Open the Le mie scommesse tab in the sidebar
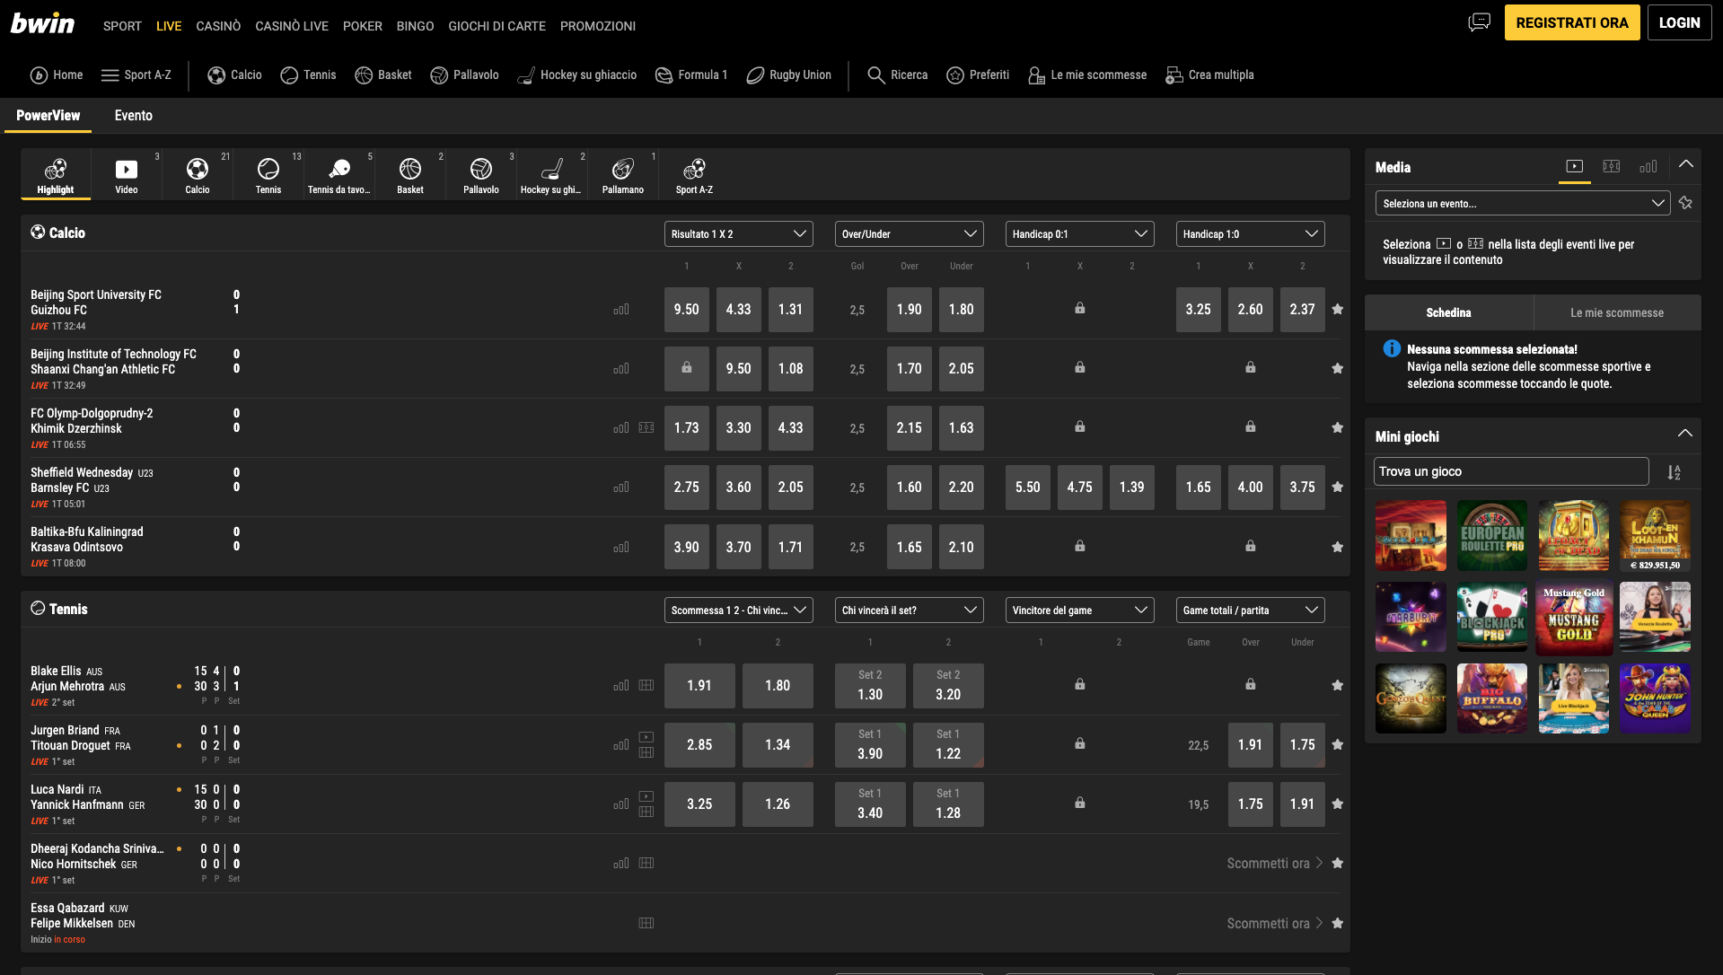Viewport: 1723px width, 975px height. [1616, 312]
